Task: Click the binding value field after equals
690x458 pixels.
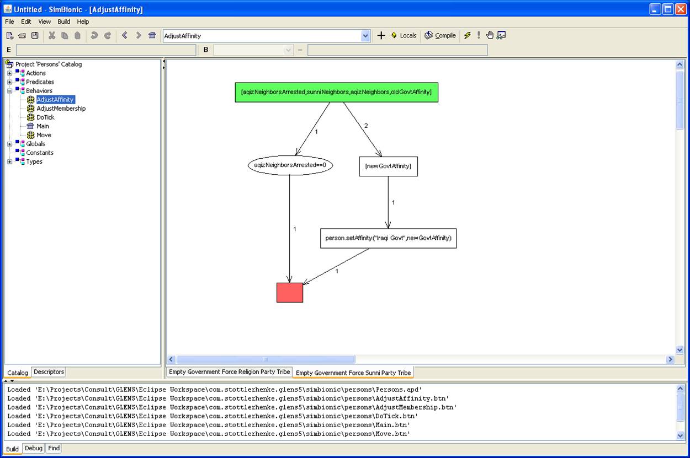Action: tap(397, 50)
